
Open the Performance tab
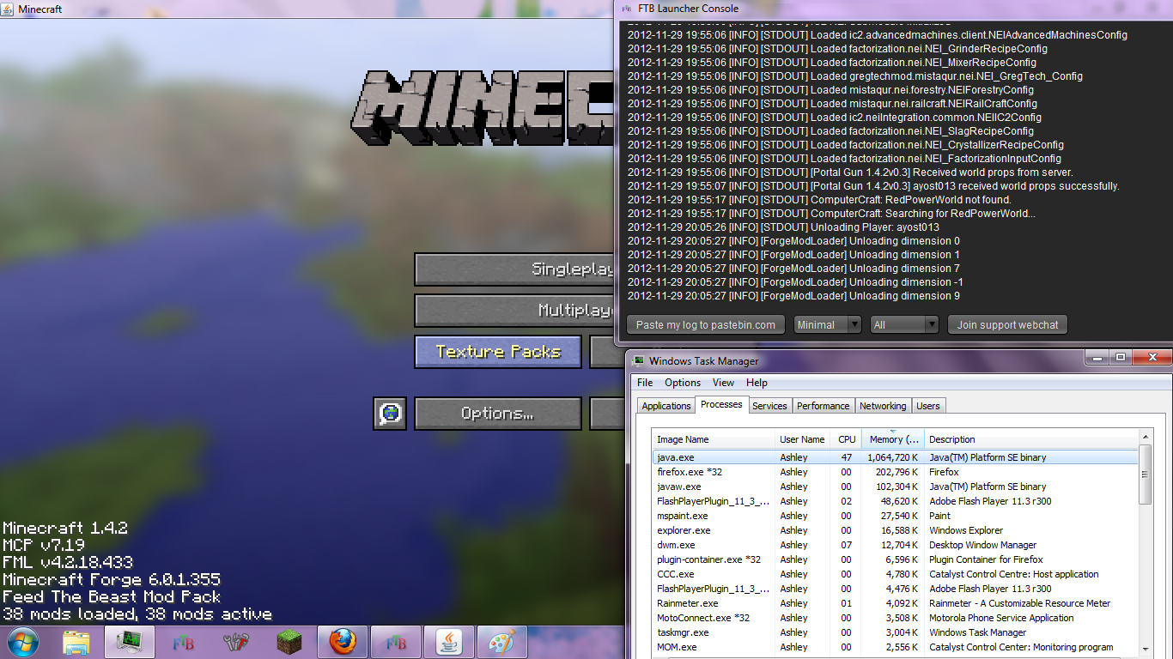[x=823, y=406]
